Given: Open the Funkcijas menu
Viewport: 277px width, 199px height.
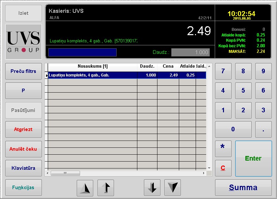Looking at the screenshot, I should pyautogui.click(x=23, y=188).
